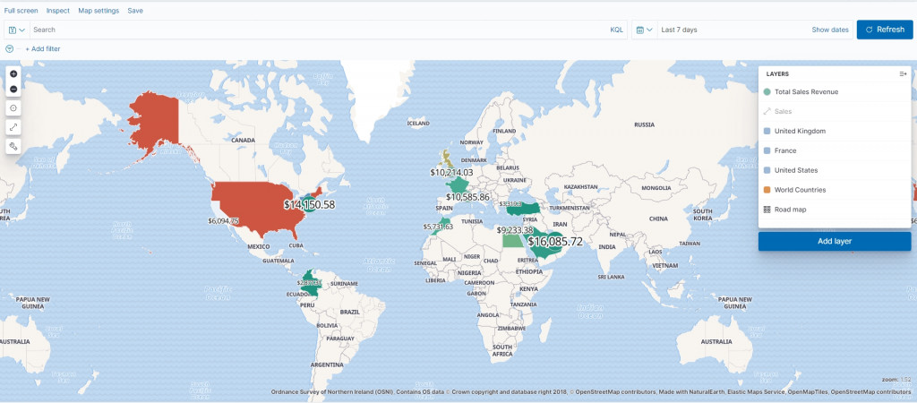Toggle the Total Sales Revenue layer
Image resolution: width=917 pixels, height=403 pixels.
pos(806,92)
